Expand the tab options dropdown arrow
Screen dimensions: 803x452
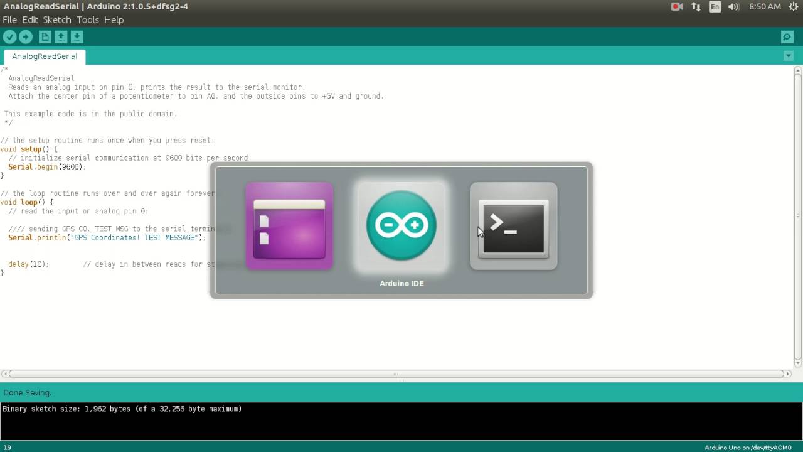pos(789,56)
